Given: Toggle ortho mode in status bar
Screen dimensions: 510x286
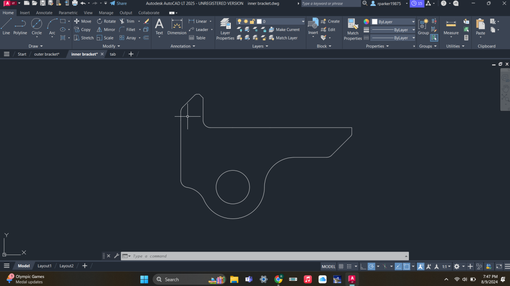Looking at the screenshot, I should [x=363, y=266].
